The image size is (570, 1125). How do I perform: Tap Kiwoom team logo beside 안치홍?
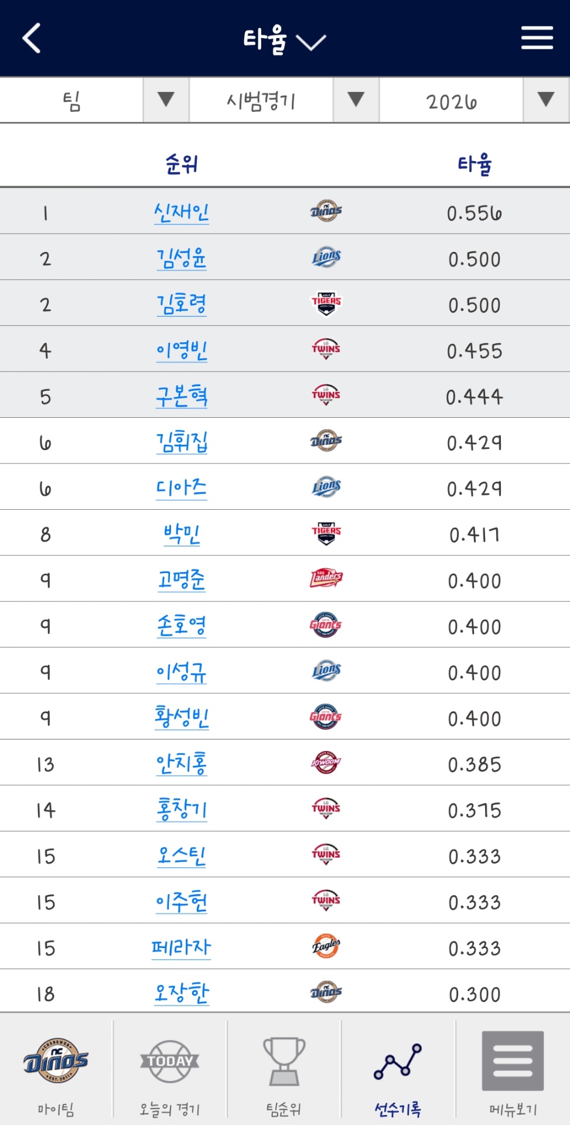[x=326, y=762]
